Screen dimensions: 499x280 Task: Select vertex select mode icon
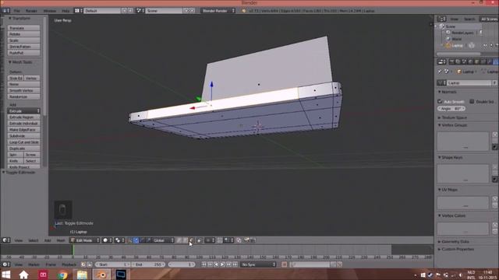point(179,240)
